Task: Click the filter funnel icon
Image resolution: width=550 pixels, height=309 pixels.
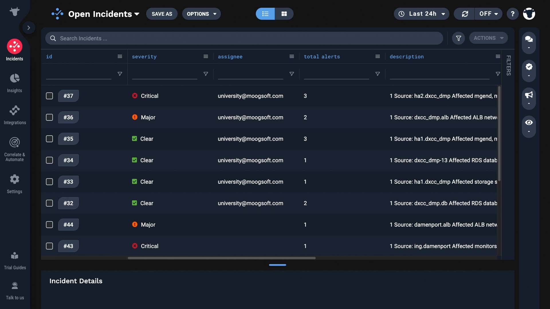Action: pos(458,38)
